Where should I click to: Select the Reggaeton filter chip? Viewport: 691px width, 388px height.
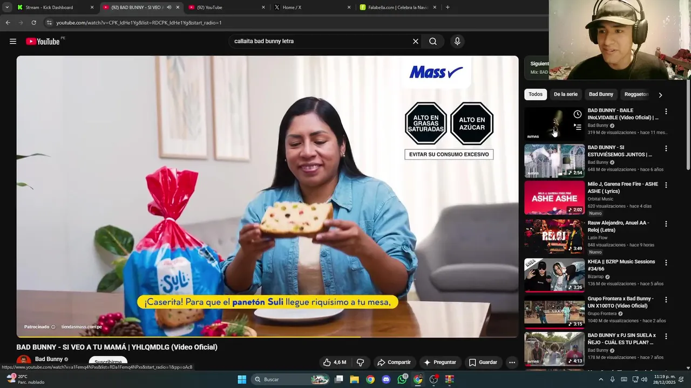click(x=636, y=94)
